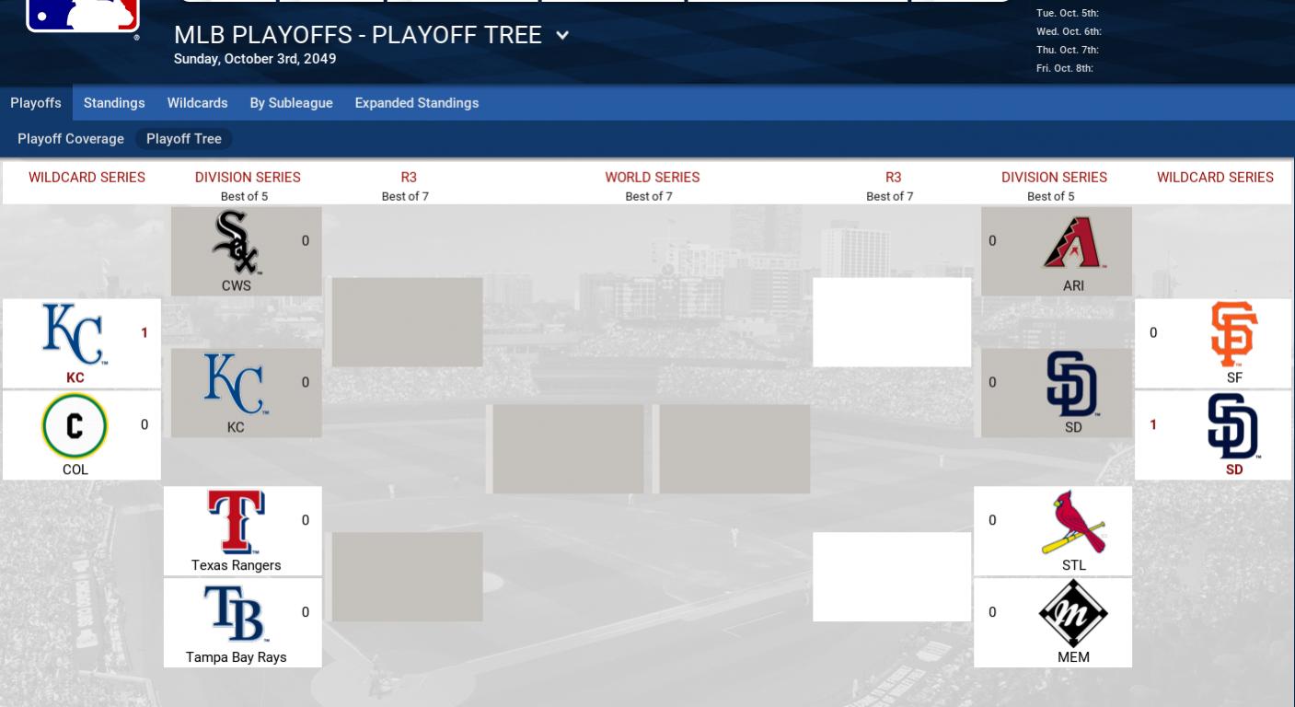This screenshot has width=1295, height=707.
Task: Open the Arizona Diamondbacks logo
Action: click(1073, 243)
